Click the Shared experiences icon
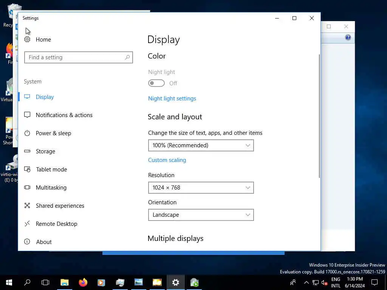The image size is (387, 290). [x=27, y=206]
